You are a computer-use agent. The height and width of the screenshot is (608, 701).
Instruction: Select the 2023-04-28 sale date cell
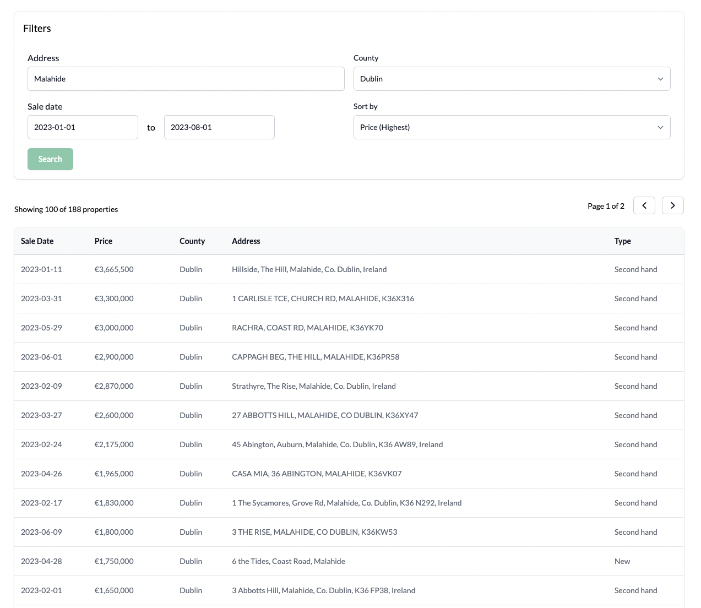(41, 561)
